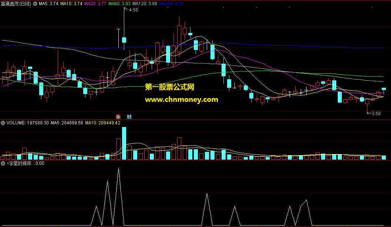The image size is (391, 227).
Task: Click the tallest peak in the 十字星 indicator
Action: (x=118, y=168)
